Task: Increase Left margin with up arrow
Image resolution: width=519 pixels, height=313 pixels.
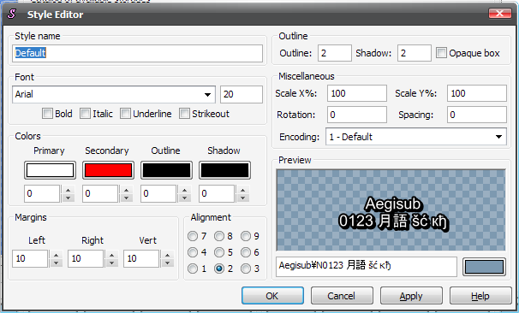Action: pos(56,255)
